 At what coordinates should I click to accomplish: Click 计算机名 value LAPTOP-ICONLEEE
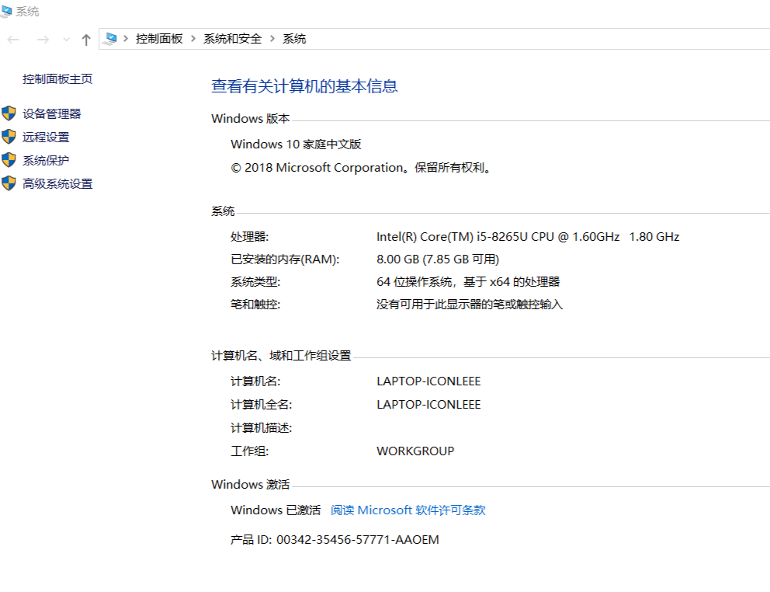(x=428, y=381)
